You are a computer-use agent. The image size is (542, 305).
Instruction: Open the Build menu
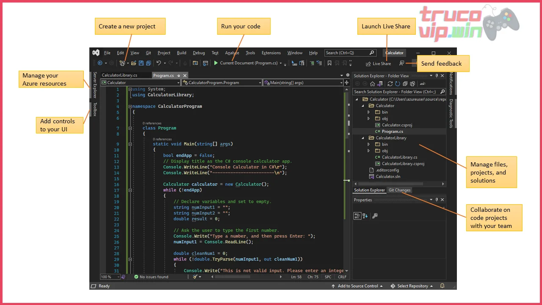point(182,53)
